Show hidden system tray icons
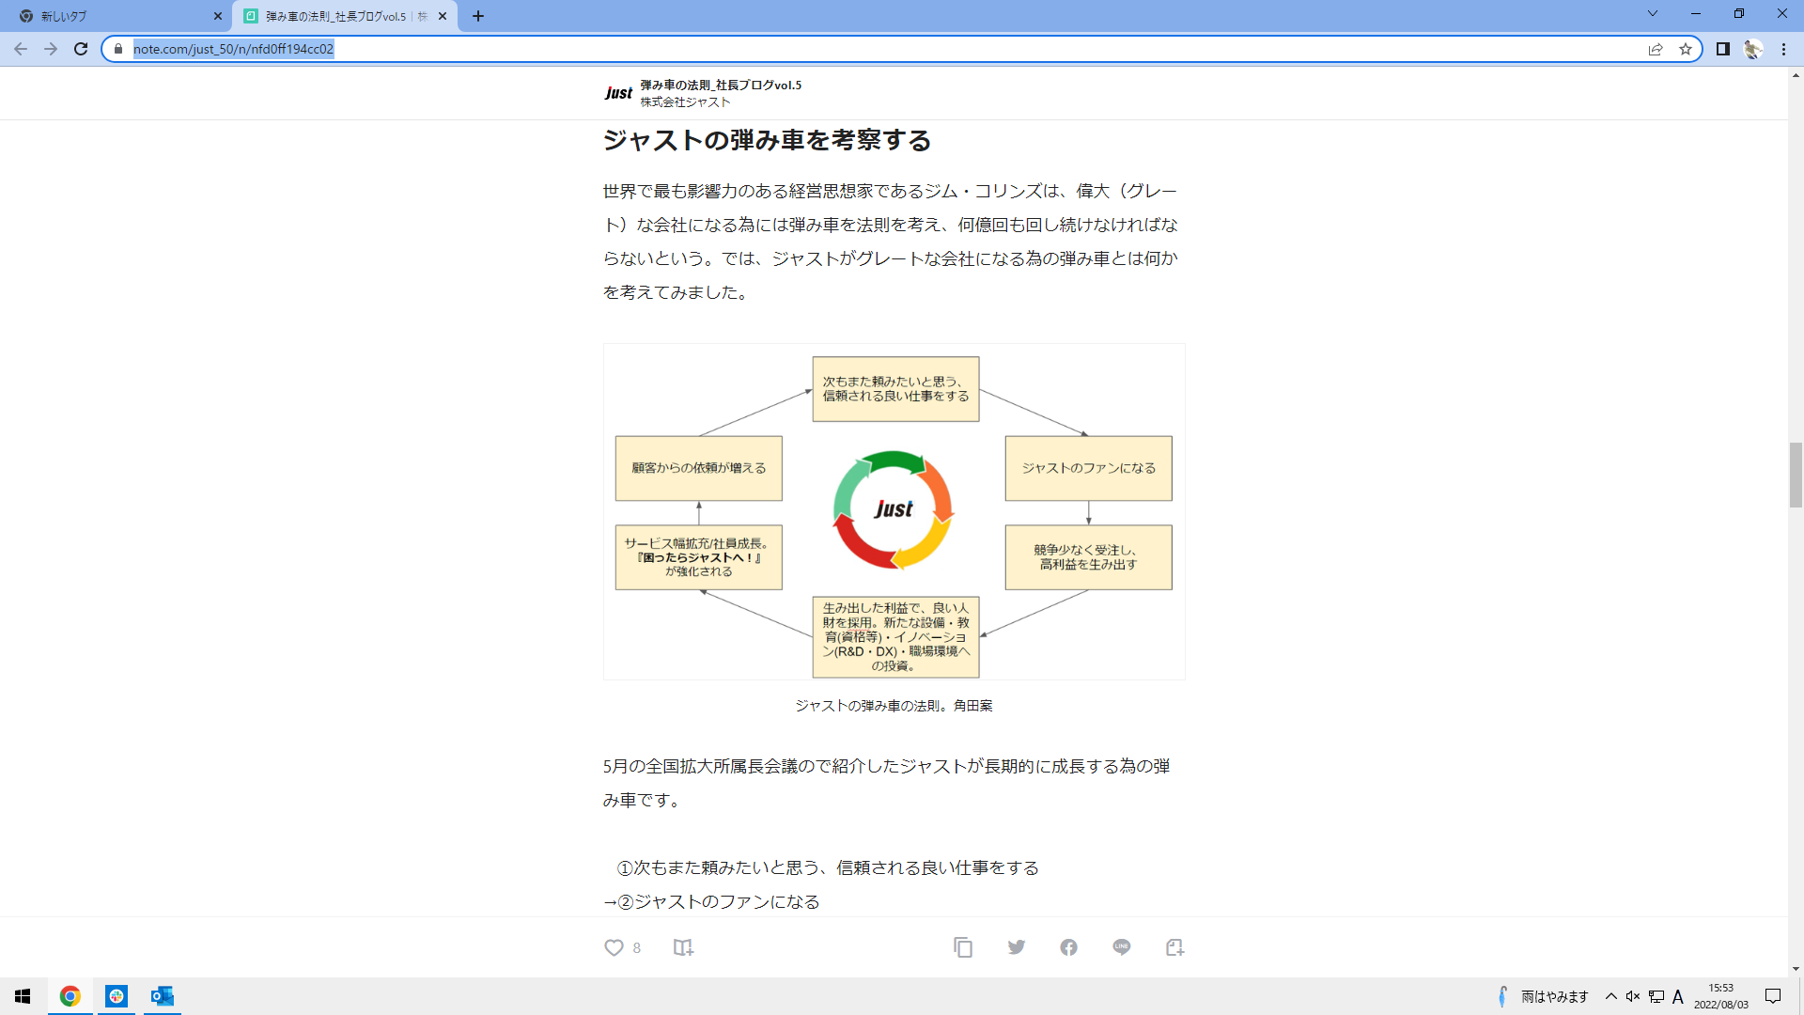This screenshot has width=1804, height=1015. [x=1610, y=996]
